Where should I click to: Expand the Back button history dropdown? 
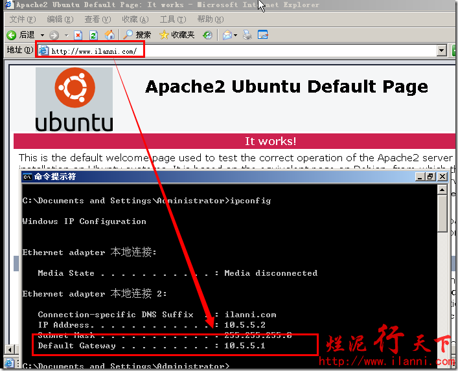point(43,35)
